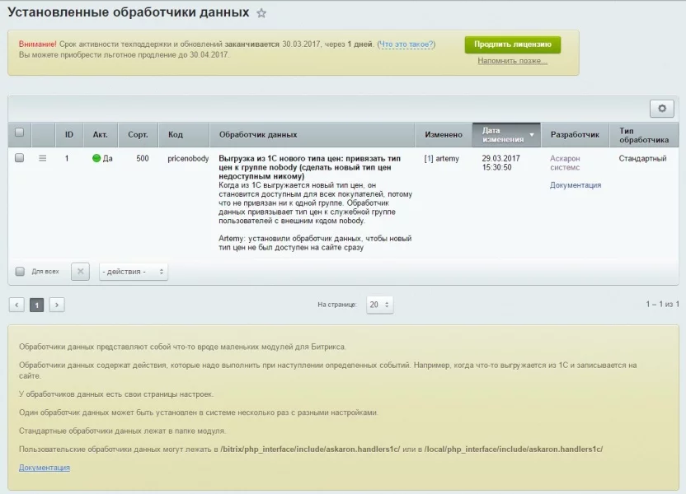This screenshot has height=494, width=686.
Task: Open "Что это такое?" help link
Action: pyautogui.click(x=406, y=44)
